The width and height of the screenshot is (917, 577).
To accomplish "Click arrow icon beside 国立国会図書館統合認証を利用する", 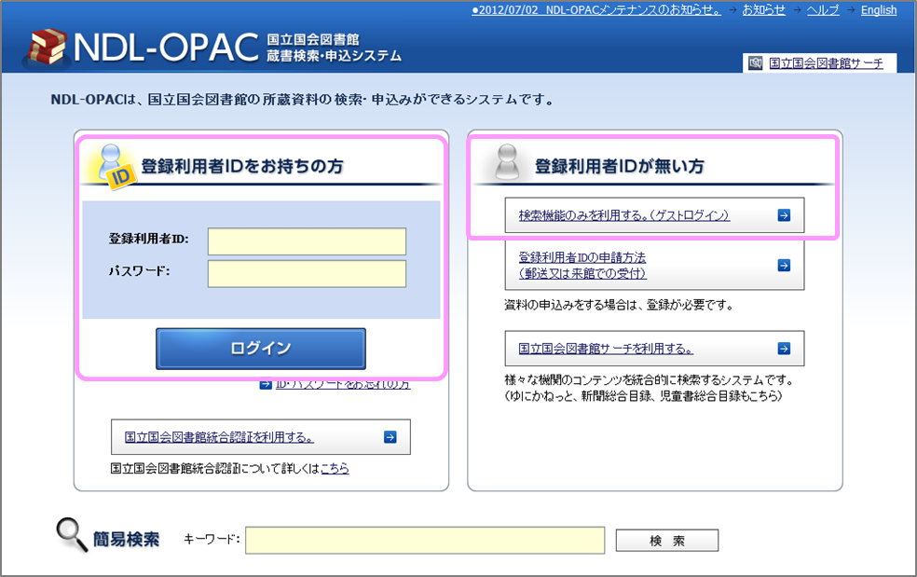I will click(390, 437).
